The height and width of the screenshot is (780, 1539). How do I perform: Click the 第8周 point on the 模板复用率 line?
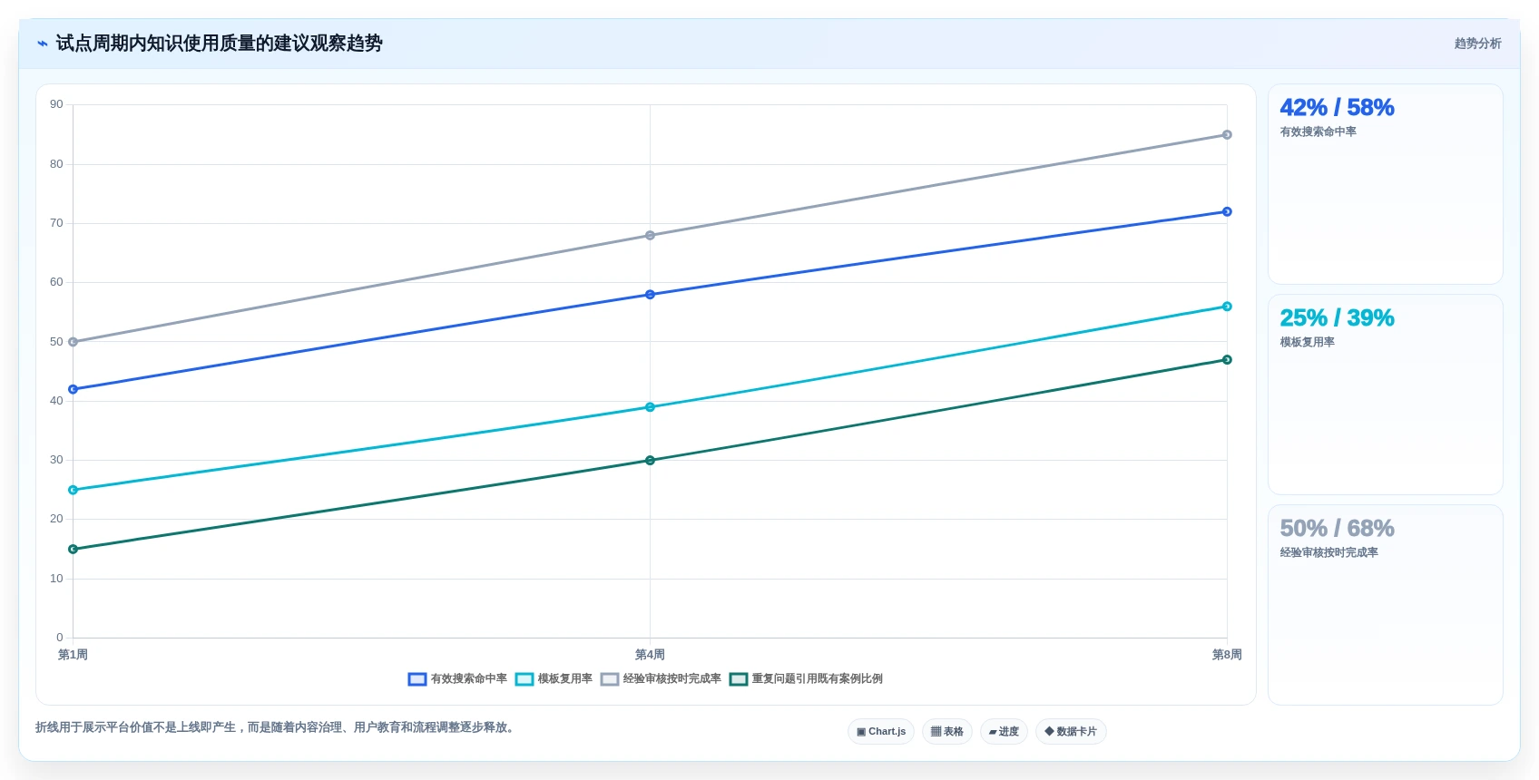point(1227,307)
